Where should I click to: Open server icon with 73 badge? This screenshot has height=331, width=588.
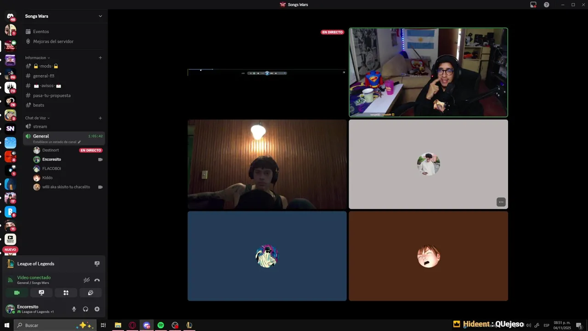point(10,87)
